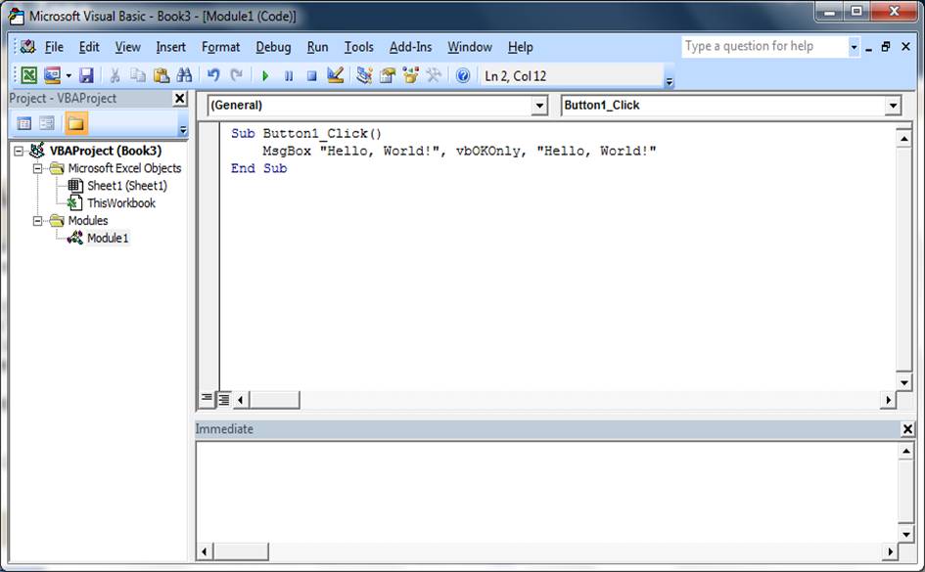Screen dimensions: 925x572
Task: Run the macro with the green play icon
Action: 265,76
